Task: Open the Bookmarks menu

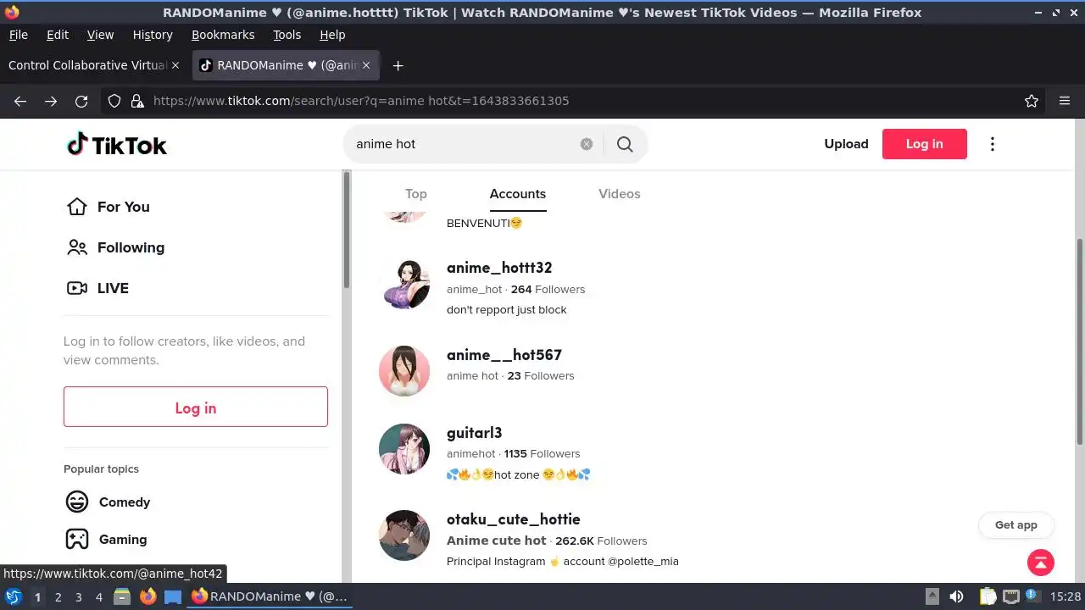Action: pos(223,35)
